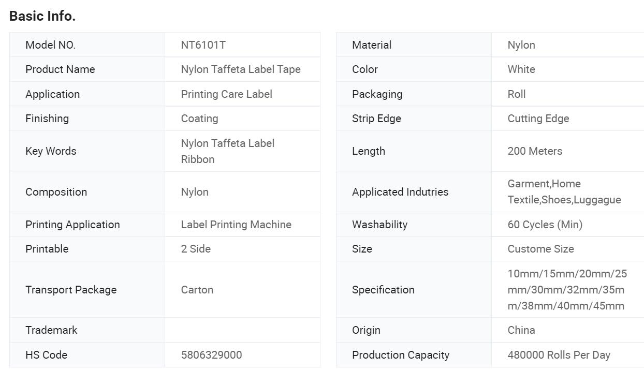
Task: Click the Basic Info. heading
Action: tap(42, 16)
